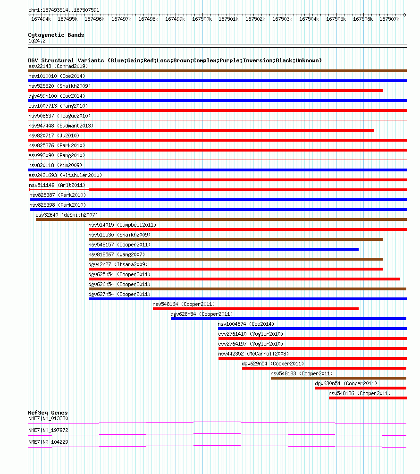Click dgv42n27 (Itsara2009) label

(x=118, y=264)
